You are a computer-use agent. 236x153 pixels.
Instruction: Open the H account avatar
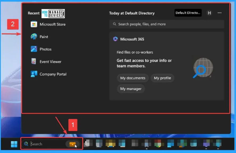point(209,13)
